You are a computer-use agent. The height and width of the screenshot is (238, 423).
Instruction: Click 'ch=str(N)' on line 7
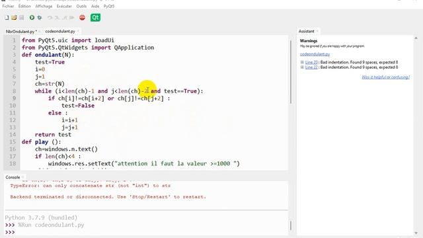(x=50, y=84)
